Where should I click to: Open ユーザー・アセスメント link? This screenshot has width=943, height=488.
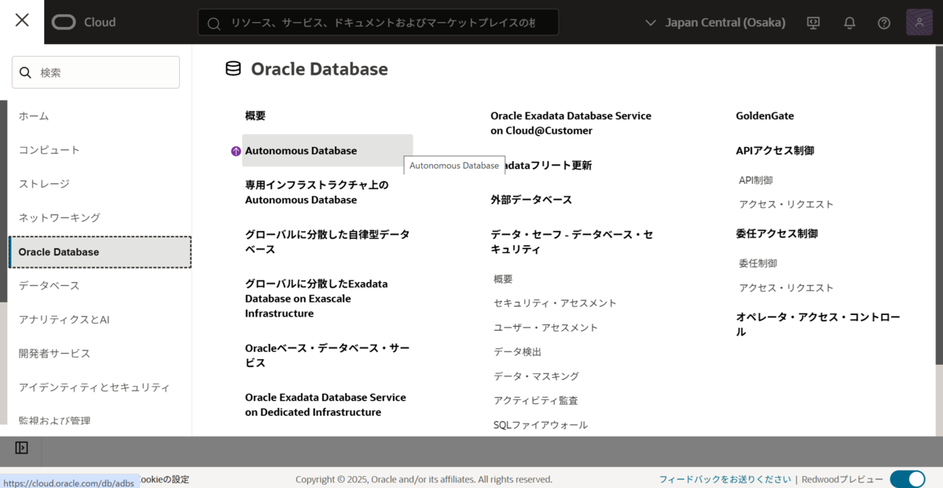tap(545, 328)
